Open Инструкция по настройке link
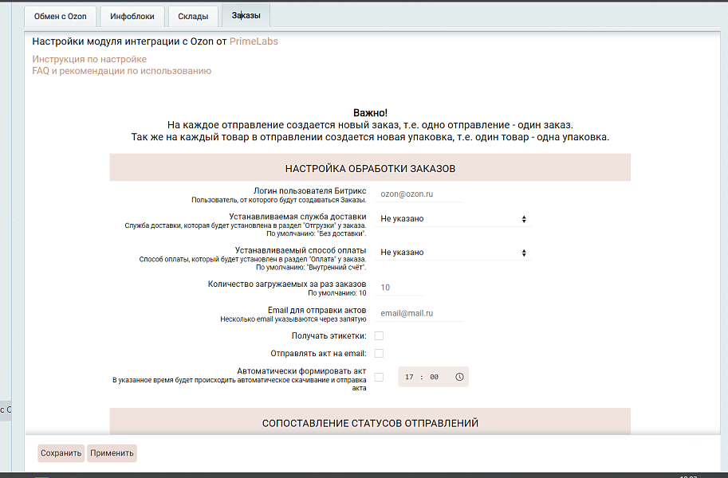728x478 pixels. [89, 59]
